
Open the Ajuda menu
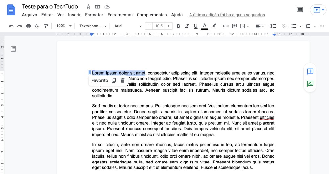point(177,15)
